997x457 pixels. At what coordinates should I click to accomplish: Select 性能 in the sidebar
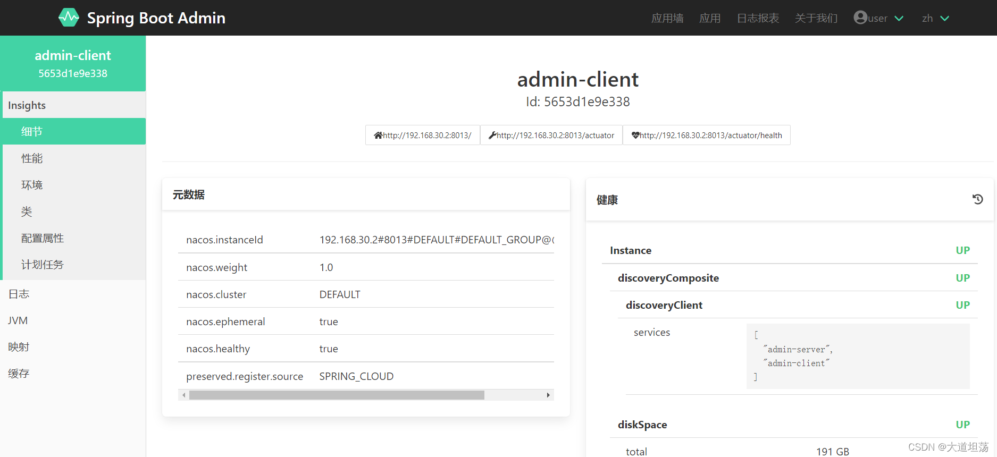74,158
